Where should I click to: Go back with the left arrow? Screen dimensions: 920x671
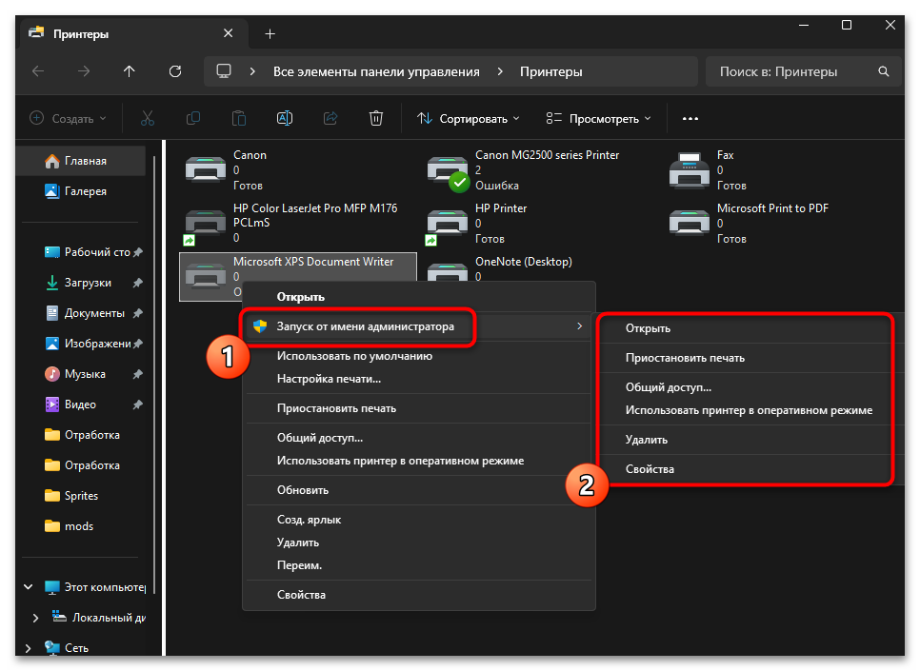[38, 71]
